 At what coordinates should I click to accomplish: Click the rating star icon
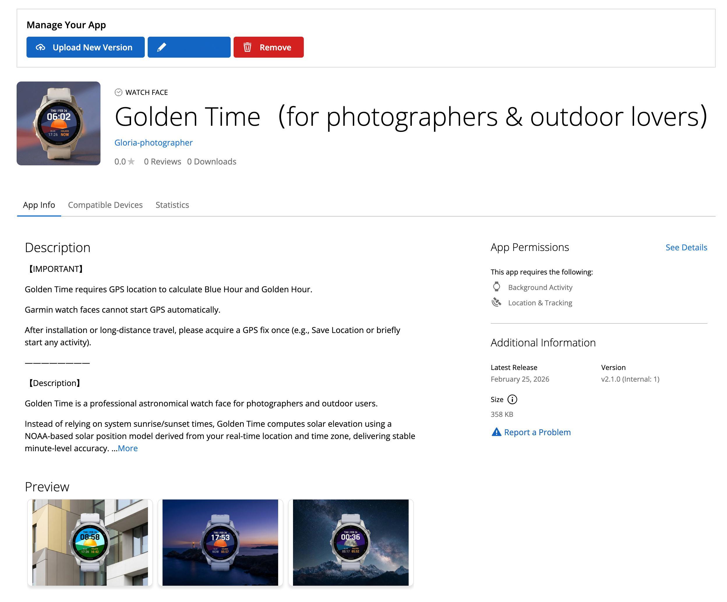131,162
